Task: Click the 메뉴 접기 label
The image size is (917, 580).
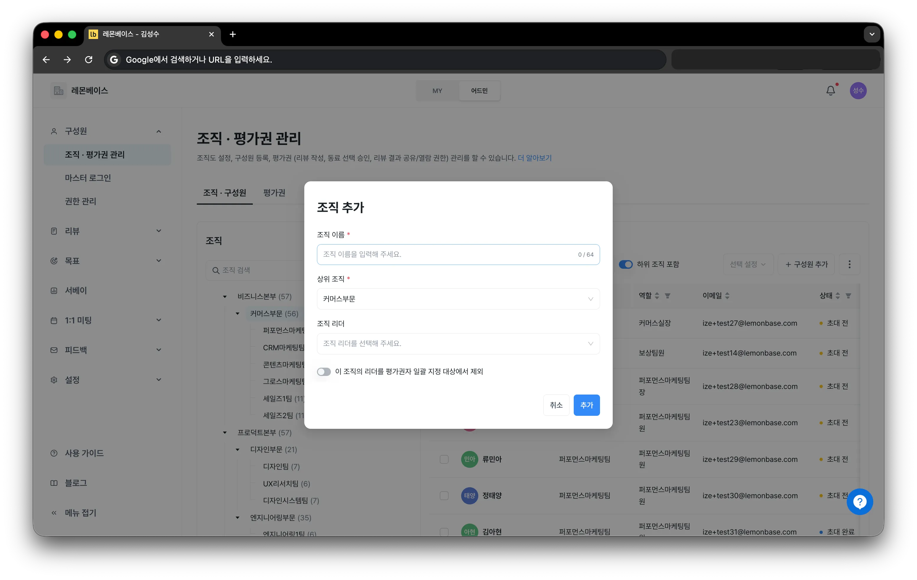Action: tap(81, 513)
